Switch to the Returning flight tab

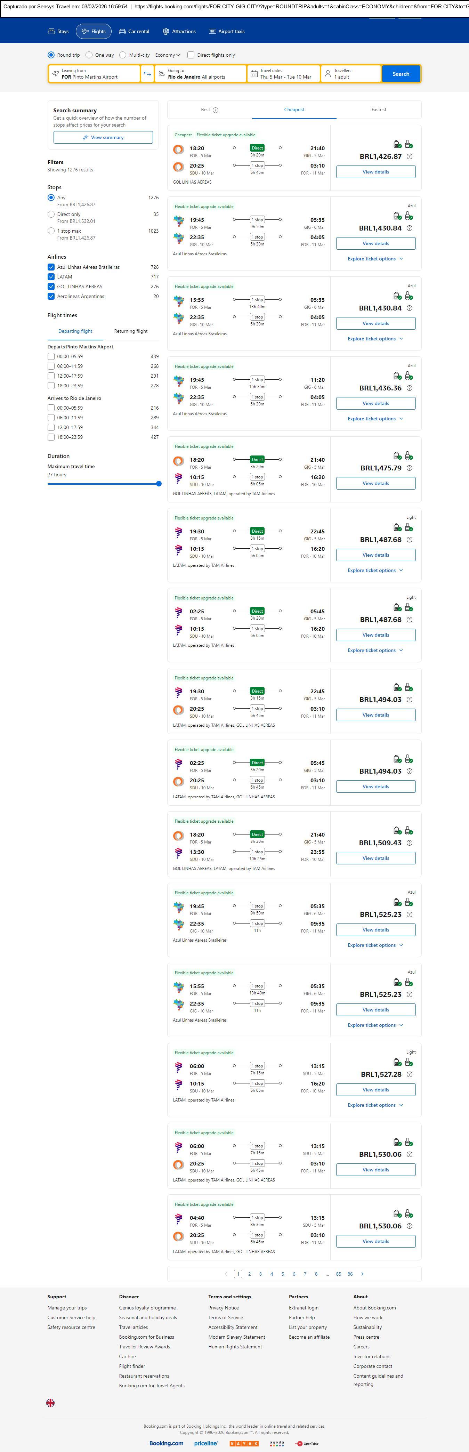click(131, 331)
